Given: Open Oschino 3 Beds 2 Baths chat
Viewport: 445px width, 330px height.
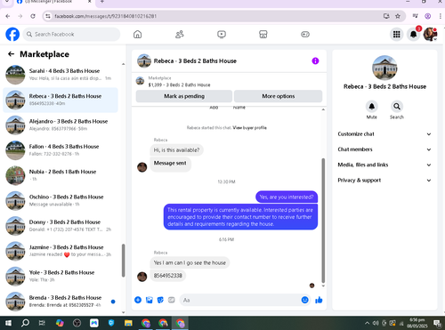Looking at the screenshot, I should pos(61,201).
